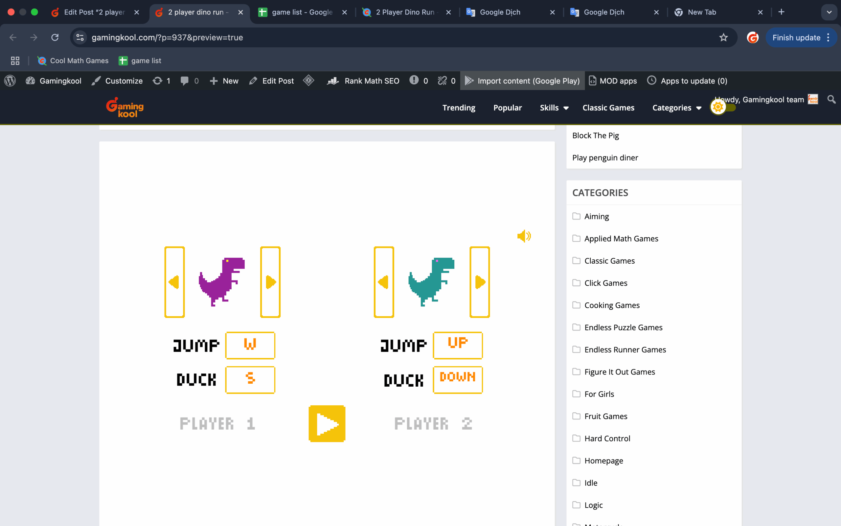Click the updates icon showing 1

click(x=161, y=81)
